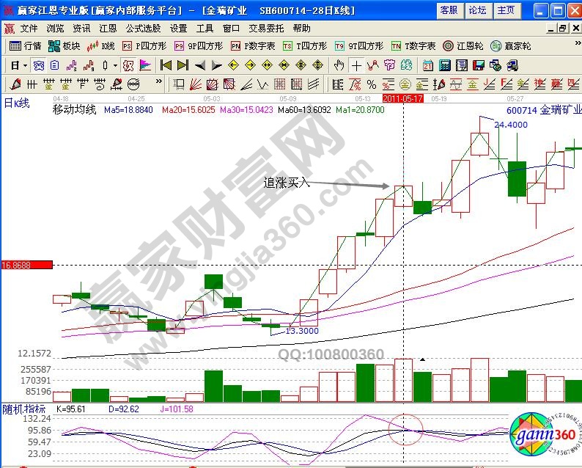The height and width of the screenshot is (468, 582).
Task: Open the candlestick type dropdown arrow
Action: coord(115,65)
